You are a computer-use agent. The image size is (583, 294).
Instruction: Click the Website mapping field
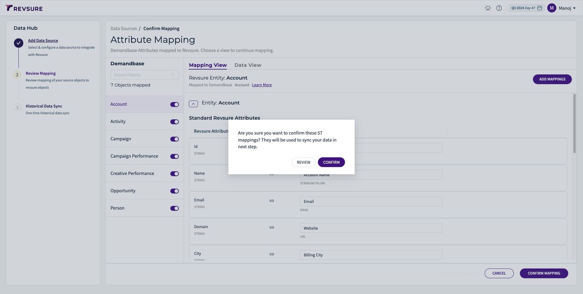click(371, 228)
